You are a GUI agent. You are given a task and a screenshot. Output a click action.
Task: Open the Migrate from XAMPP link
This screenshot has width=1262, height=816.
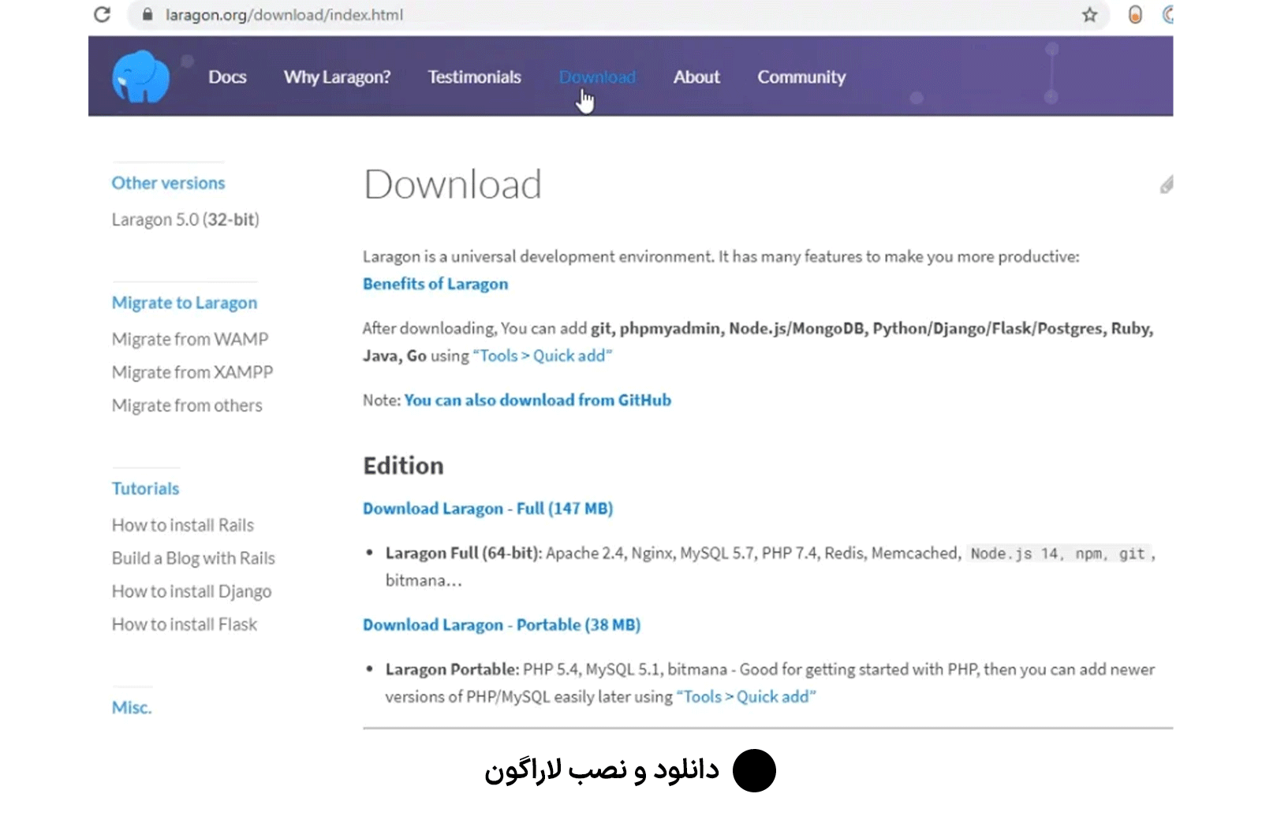192,372
